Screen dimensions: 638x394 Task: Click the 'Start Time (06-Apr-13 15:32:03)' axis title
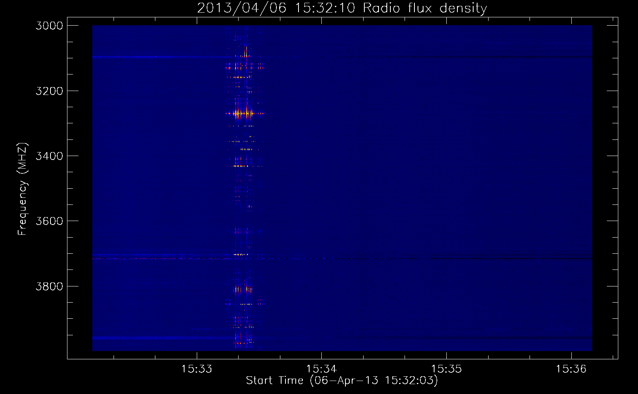pyautogui.click(x=342, y=381)
